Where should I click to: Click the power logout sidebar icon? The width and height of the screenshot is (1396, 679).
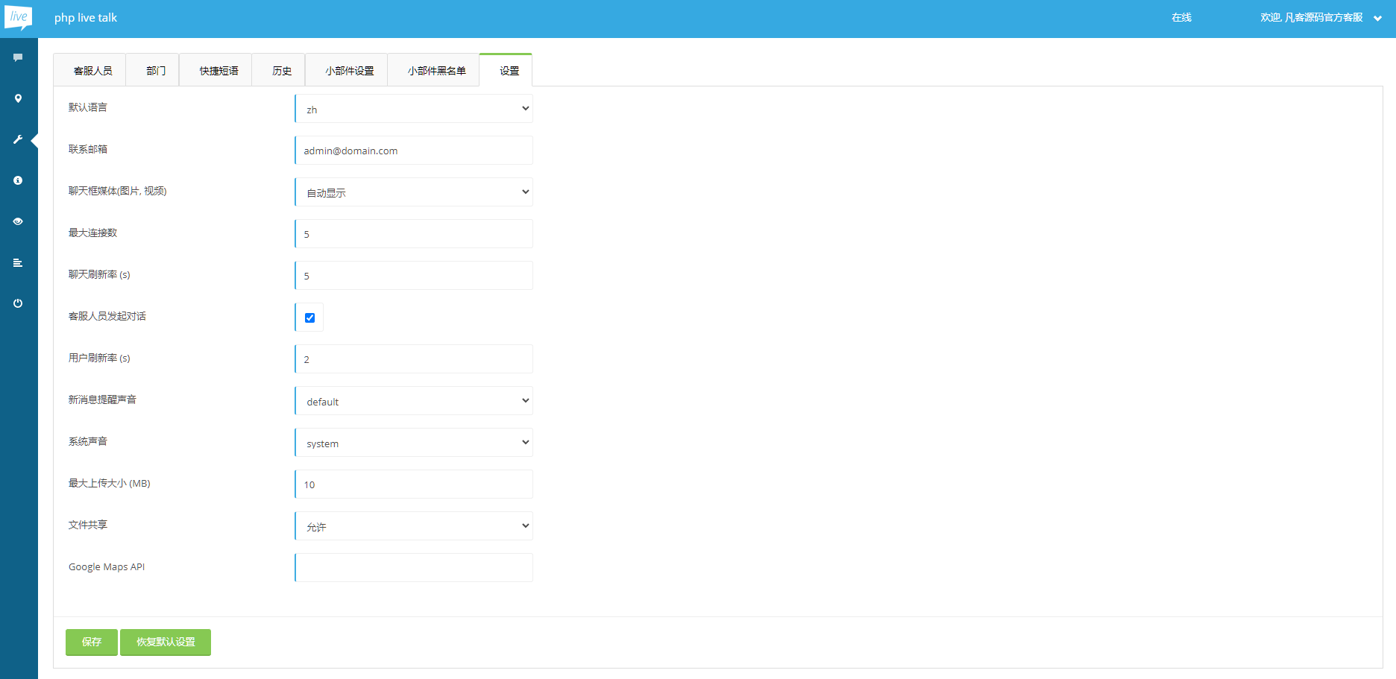click(x=18, y=303)
